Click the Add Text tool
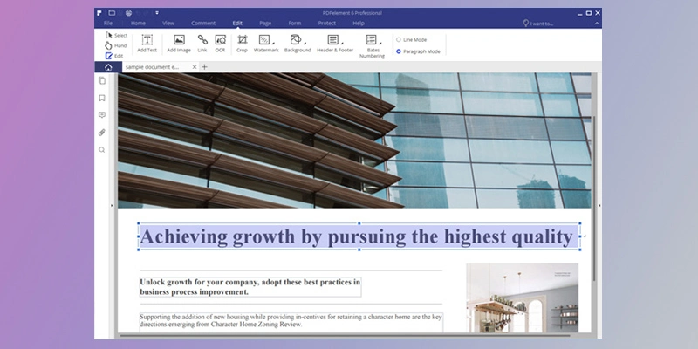Image resolution: width=698 pixels, height=349 pixels. click(x=147, y=44)
